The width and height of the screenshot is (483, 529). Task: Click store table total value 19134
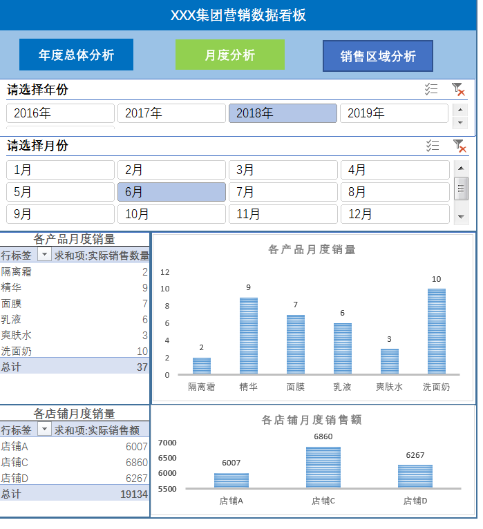coord(134,494)
